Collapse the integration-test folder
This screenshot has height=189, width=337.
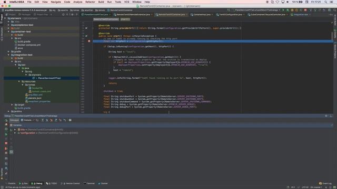coord(8,55)
